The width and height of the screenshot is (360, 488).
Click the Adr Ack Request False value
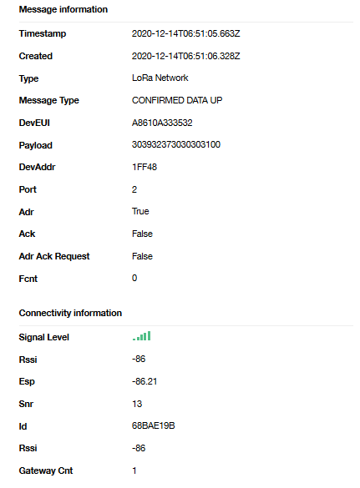pos(142,256)
